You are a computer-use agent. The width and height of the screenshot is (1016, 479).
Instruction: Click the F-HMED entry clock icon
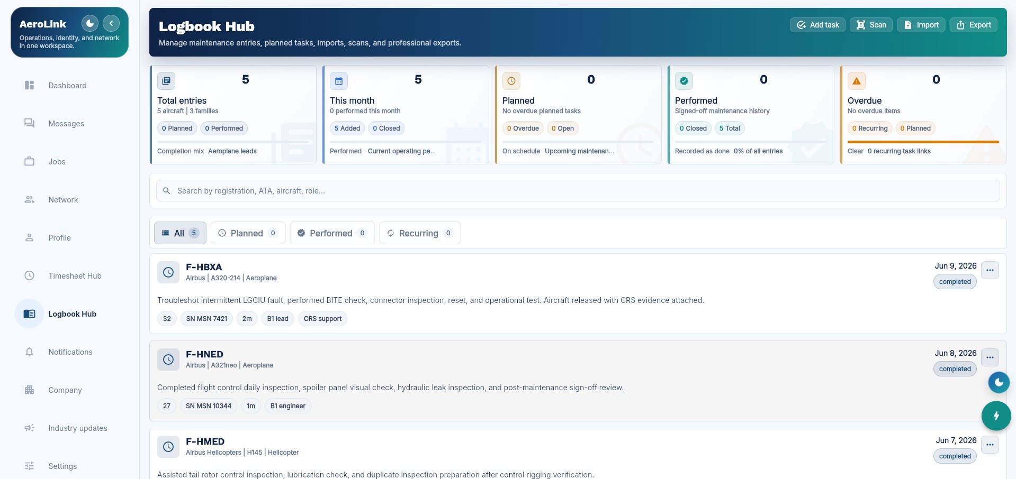tap(168, 447)
